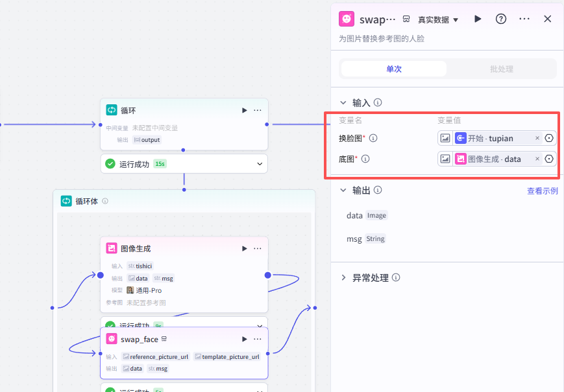Switch to the 批处理 tab
This screenshot has width=564, height=392.
(503, 69)
